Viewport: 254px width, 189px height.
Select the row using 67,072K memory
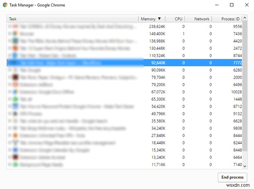click(124, 92)
